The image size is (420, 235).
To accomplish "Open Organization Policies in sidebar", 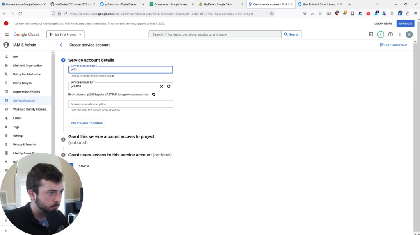I will tap(26, 92).
